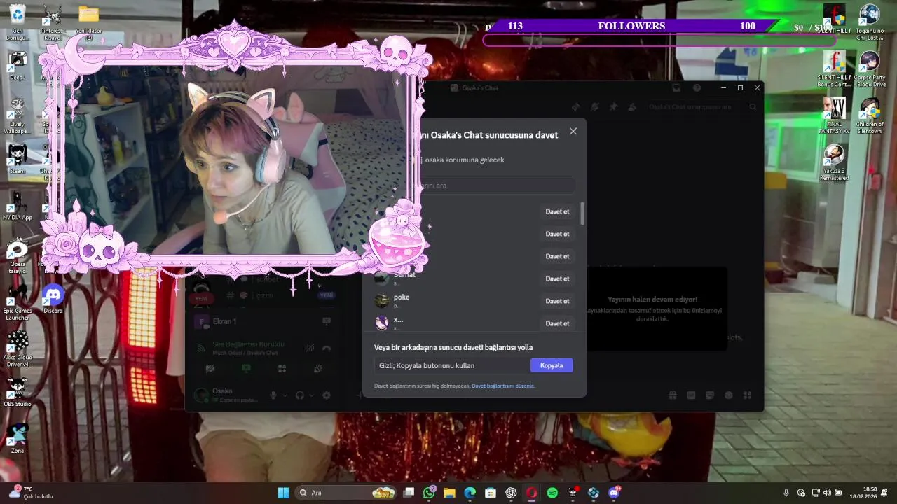Open Yakuza 3 Remastered desktop shortcut
The image size is (897, 504).
pos(834,162)
